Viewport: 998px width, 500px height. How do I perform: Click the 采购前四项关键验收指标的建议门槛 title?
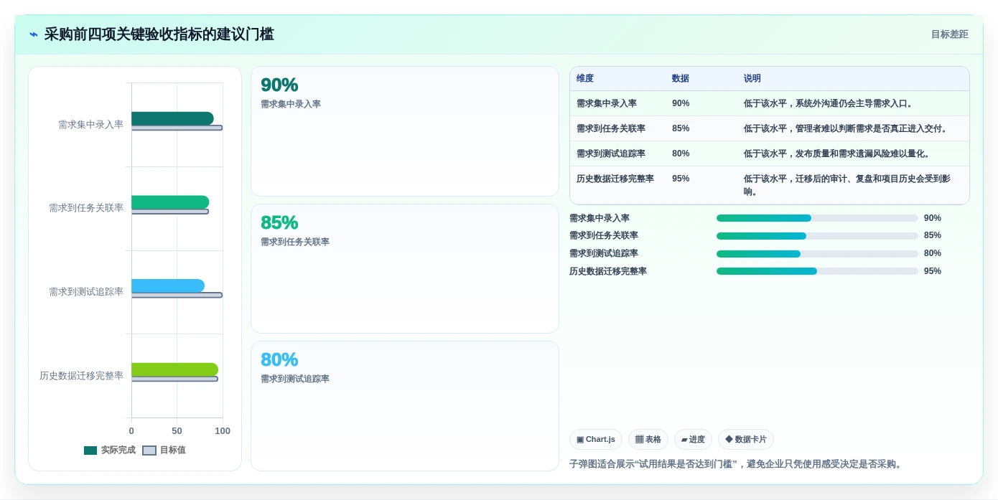[x=159, y=34]
